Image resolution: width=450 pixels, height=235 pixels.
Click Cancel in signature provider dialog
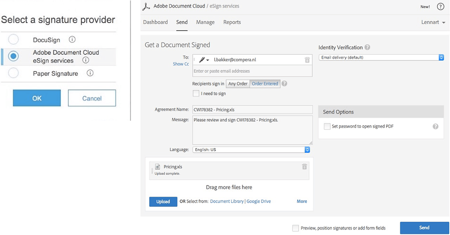tap(92, 98)
